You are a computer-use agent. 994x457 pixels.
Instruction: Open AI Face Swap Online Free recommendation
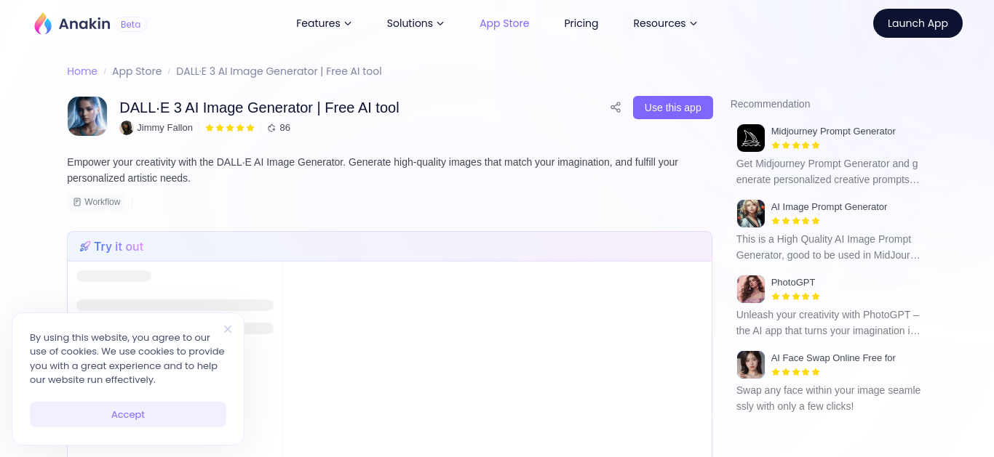coord(833,358)
